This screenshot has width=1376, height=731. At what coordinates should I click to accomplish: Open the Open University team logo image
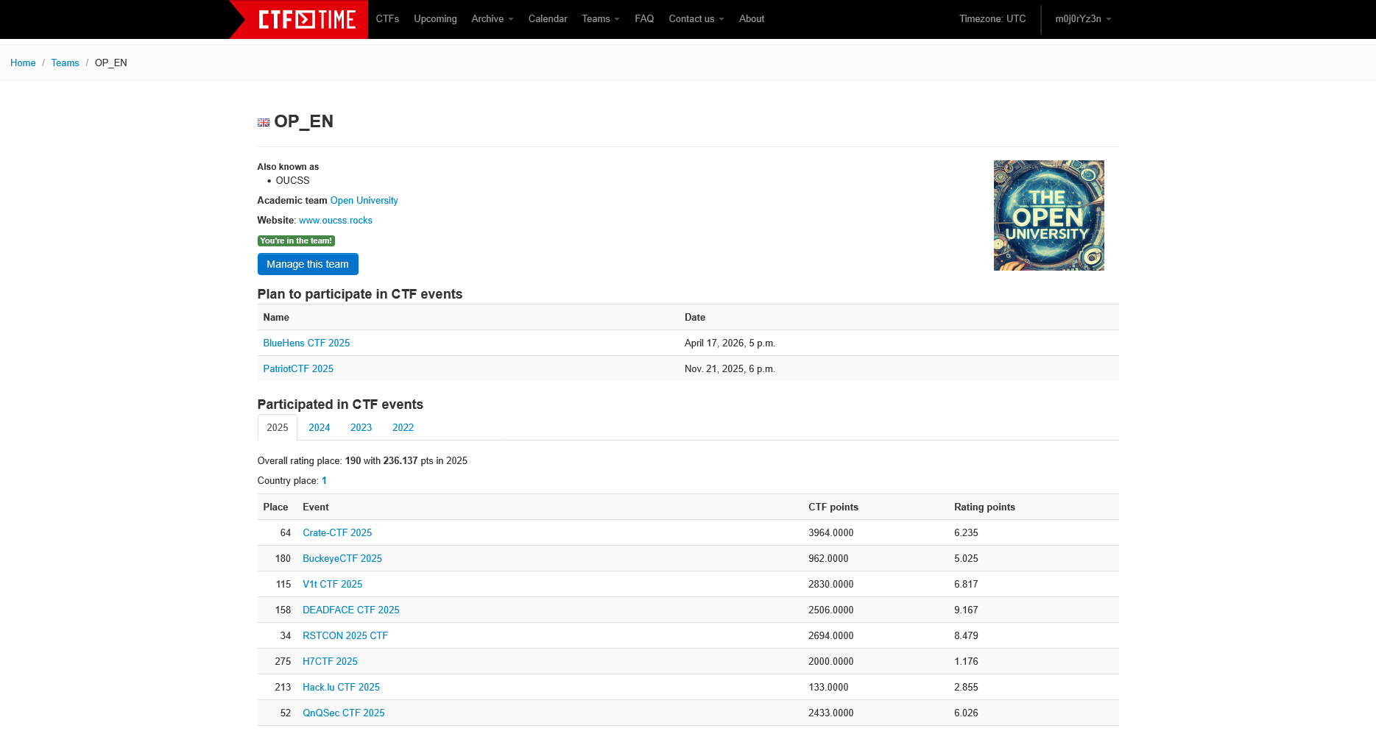click(x=1048, y=215)
